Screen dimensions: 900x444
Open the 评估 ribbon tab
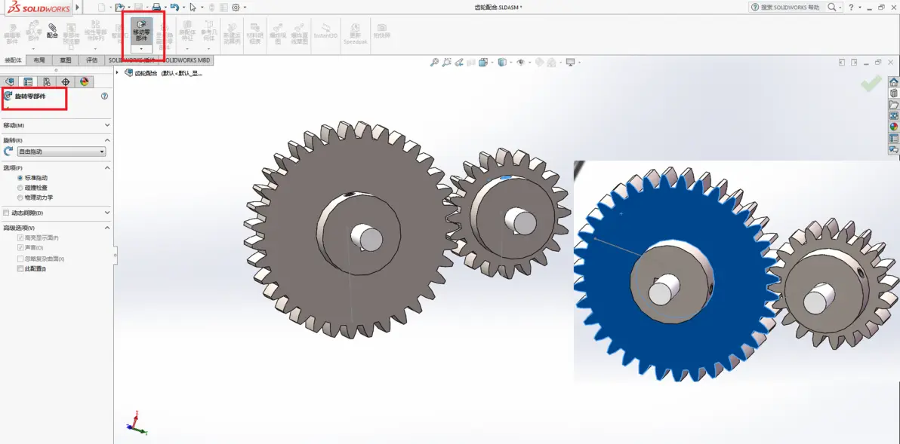[x=92, y=60]
